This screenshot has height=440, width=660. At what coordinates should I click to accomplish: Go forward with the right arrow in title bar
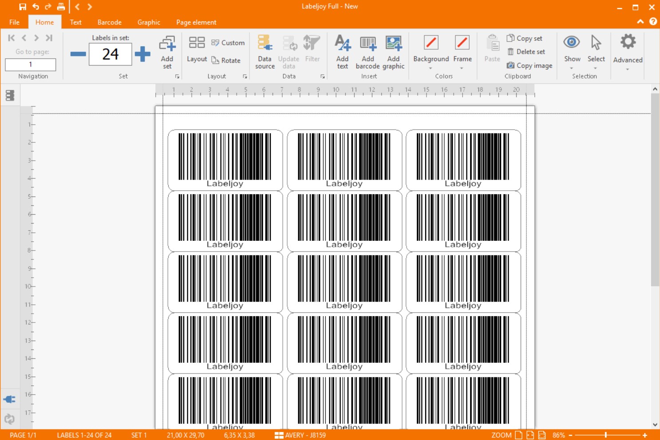90,7
